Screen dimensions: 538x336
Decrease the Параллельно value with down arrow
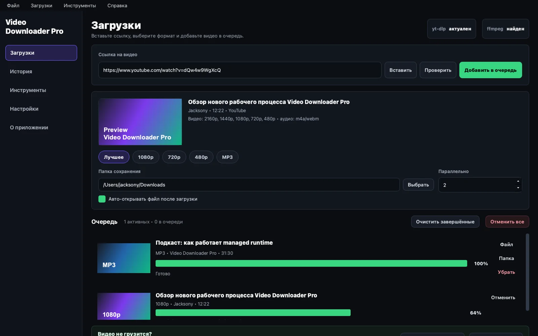click(x=518, y=188)
